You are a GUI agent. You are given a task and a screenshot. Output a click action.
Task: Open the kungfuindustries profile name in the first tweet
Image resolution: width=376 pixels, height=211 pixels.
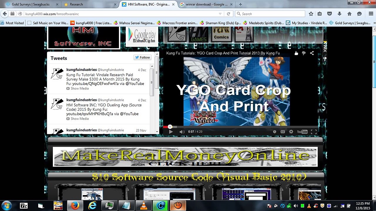pyautogui.click(x=81, y=70)
